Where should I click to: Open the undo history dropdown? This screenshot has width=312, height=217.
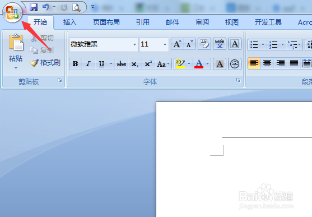[54, 7]
